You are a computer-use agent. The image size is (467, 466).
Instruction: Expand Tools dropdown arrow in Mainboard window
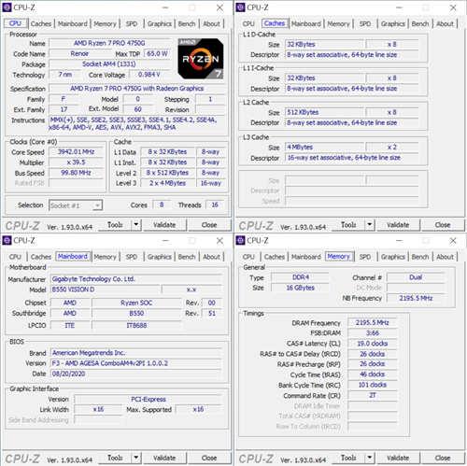click(136, 458)
